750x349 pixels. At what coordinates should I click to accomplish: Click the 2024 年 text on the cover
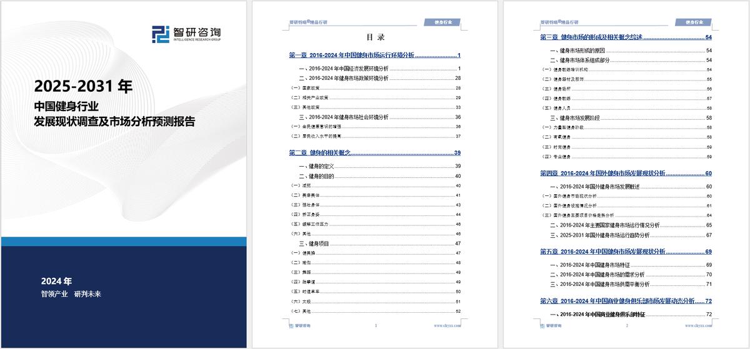(x=56, y=281)
